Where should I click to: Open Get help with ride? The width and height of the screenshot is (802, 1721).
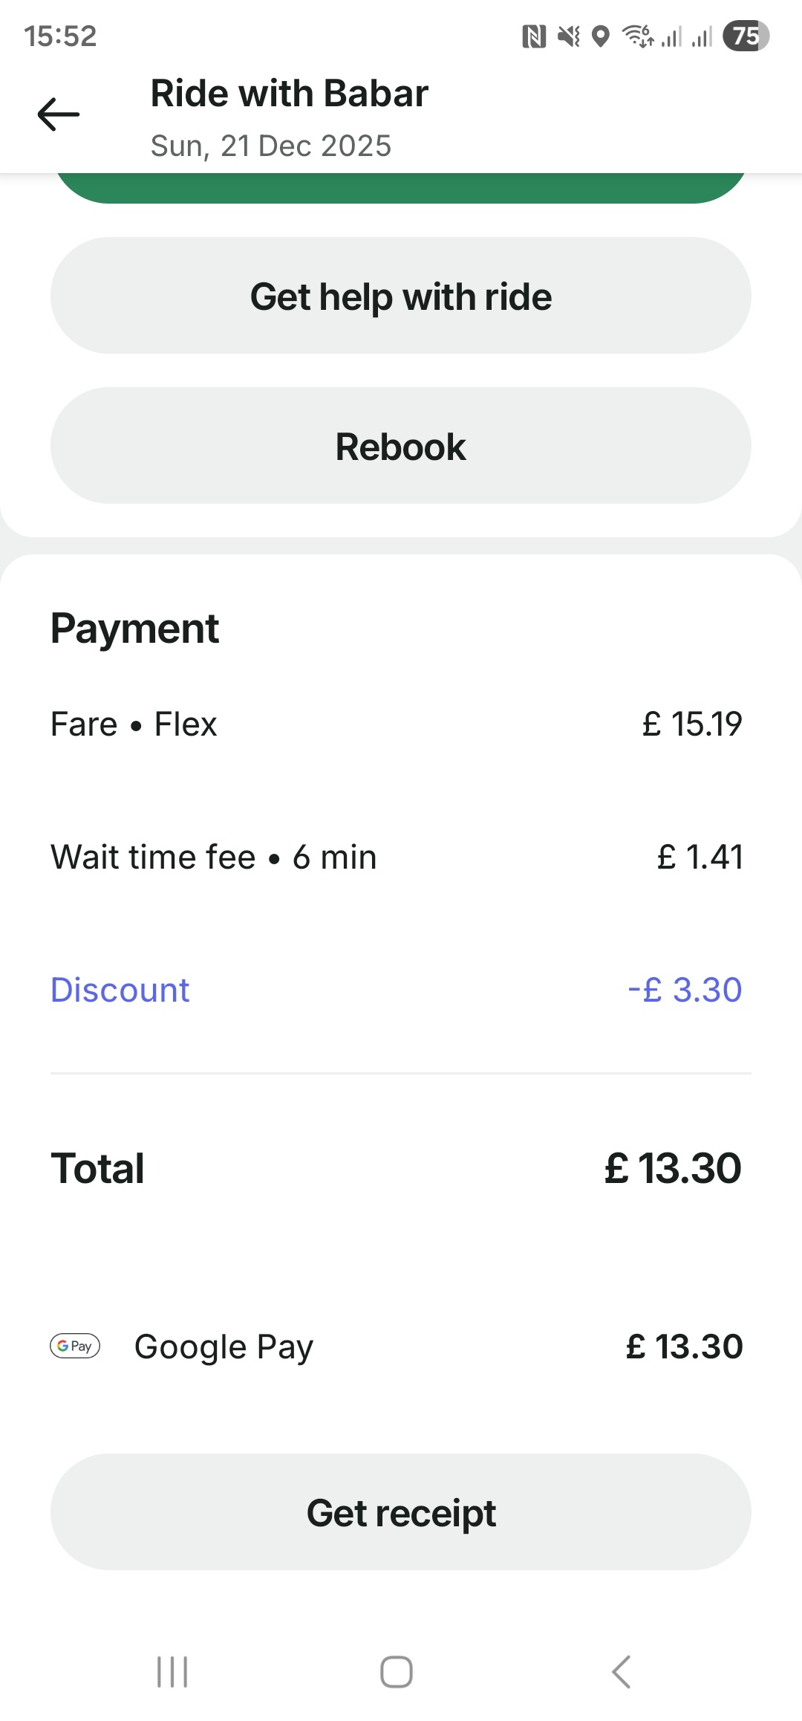tap(401, 296)
